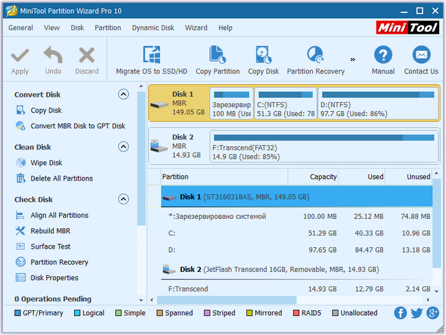Open the View menu
The height and width of the screenshot is (335, 446).
(x=51, y=27)
